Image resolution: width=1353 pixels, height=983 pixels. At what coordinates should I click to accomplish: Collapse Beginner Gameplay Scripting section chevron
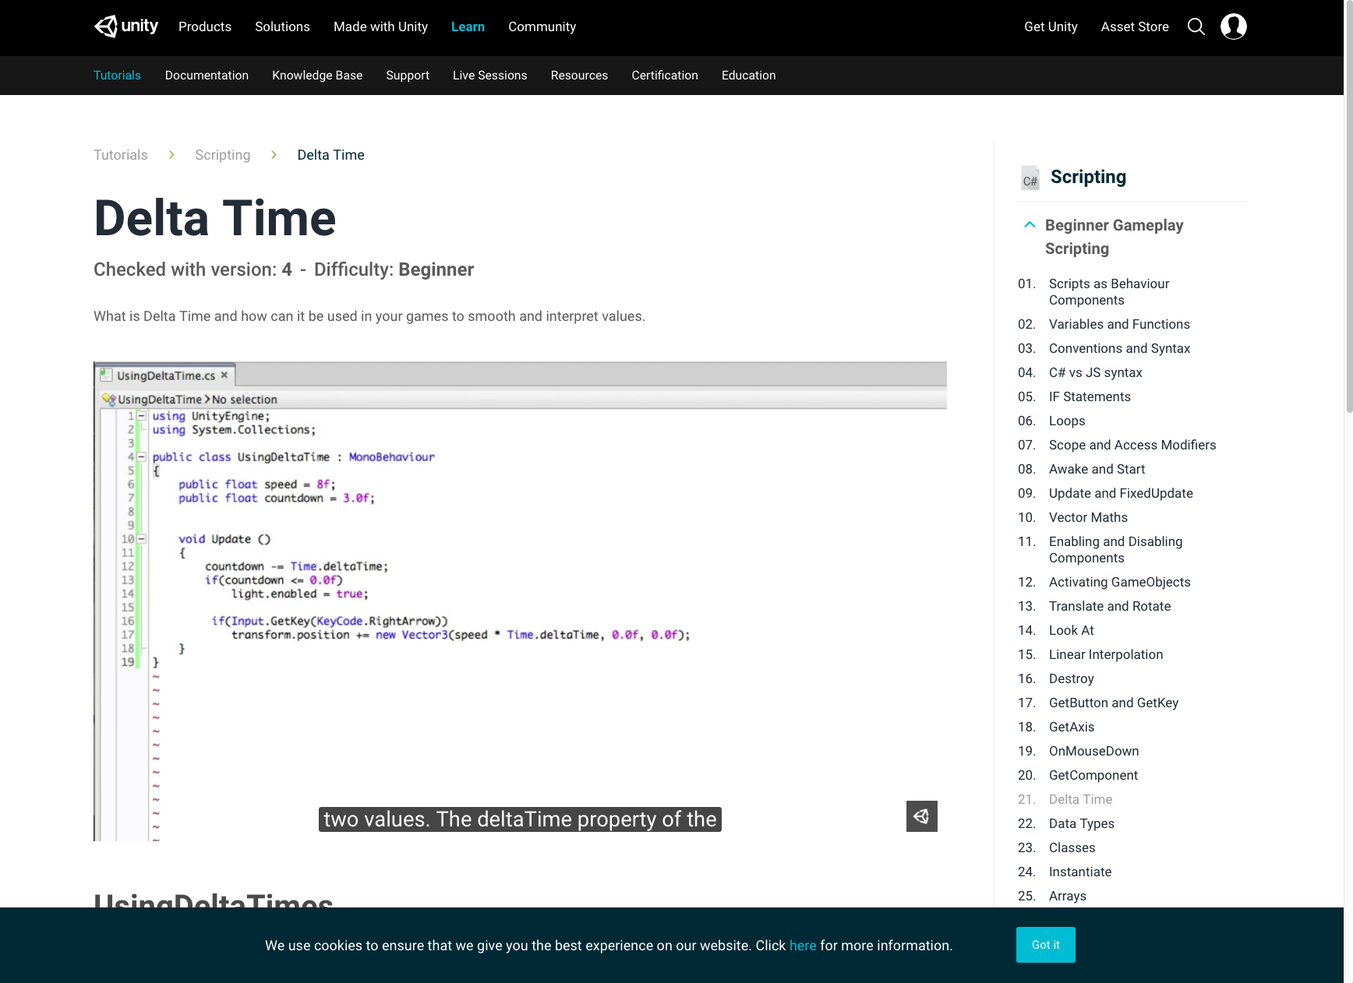click(1030, 224)
